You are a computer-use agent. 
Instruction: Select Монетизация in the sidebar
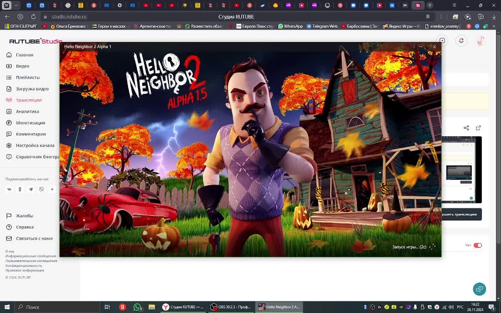[x=30, y=123]
